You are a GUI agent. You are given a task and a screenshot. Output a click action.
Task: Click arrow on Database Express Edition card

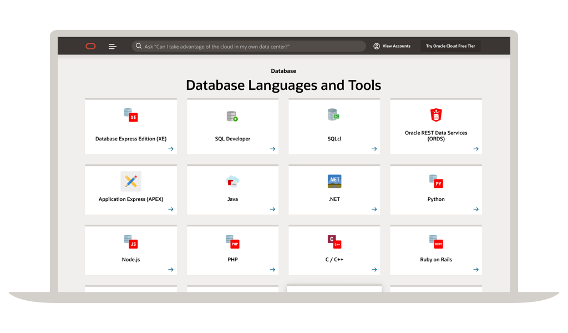coord(171,149)
